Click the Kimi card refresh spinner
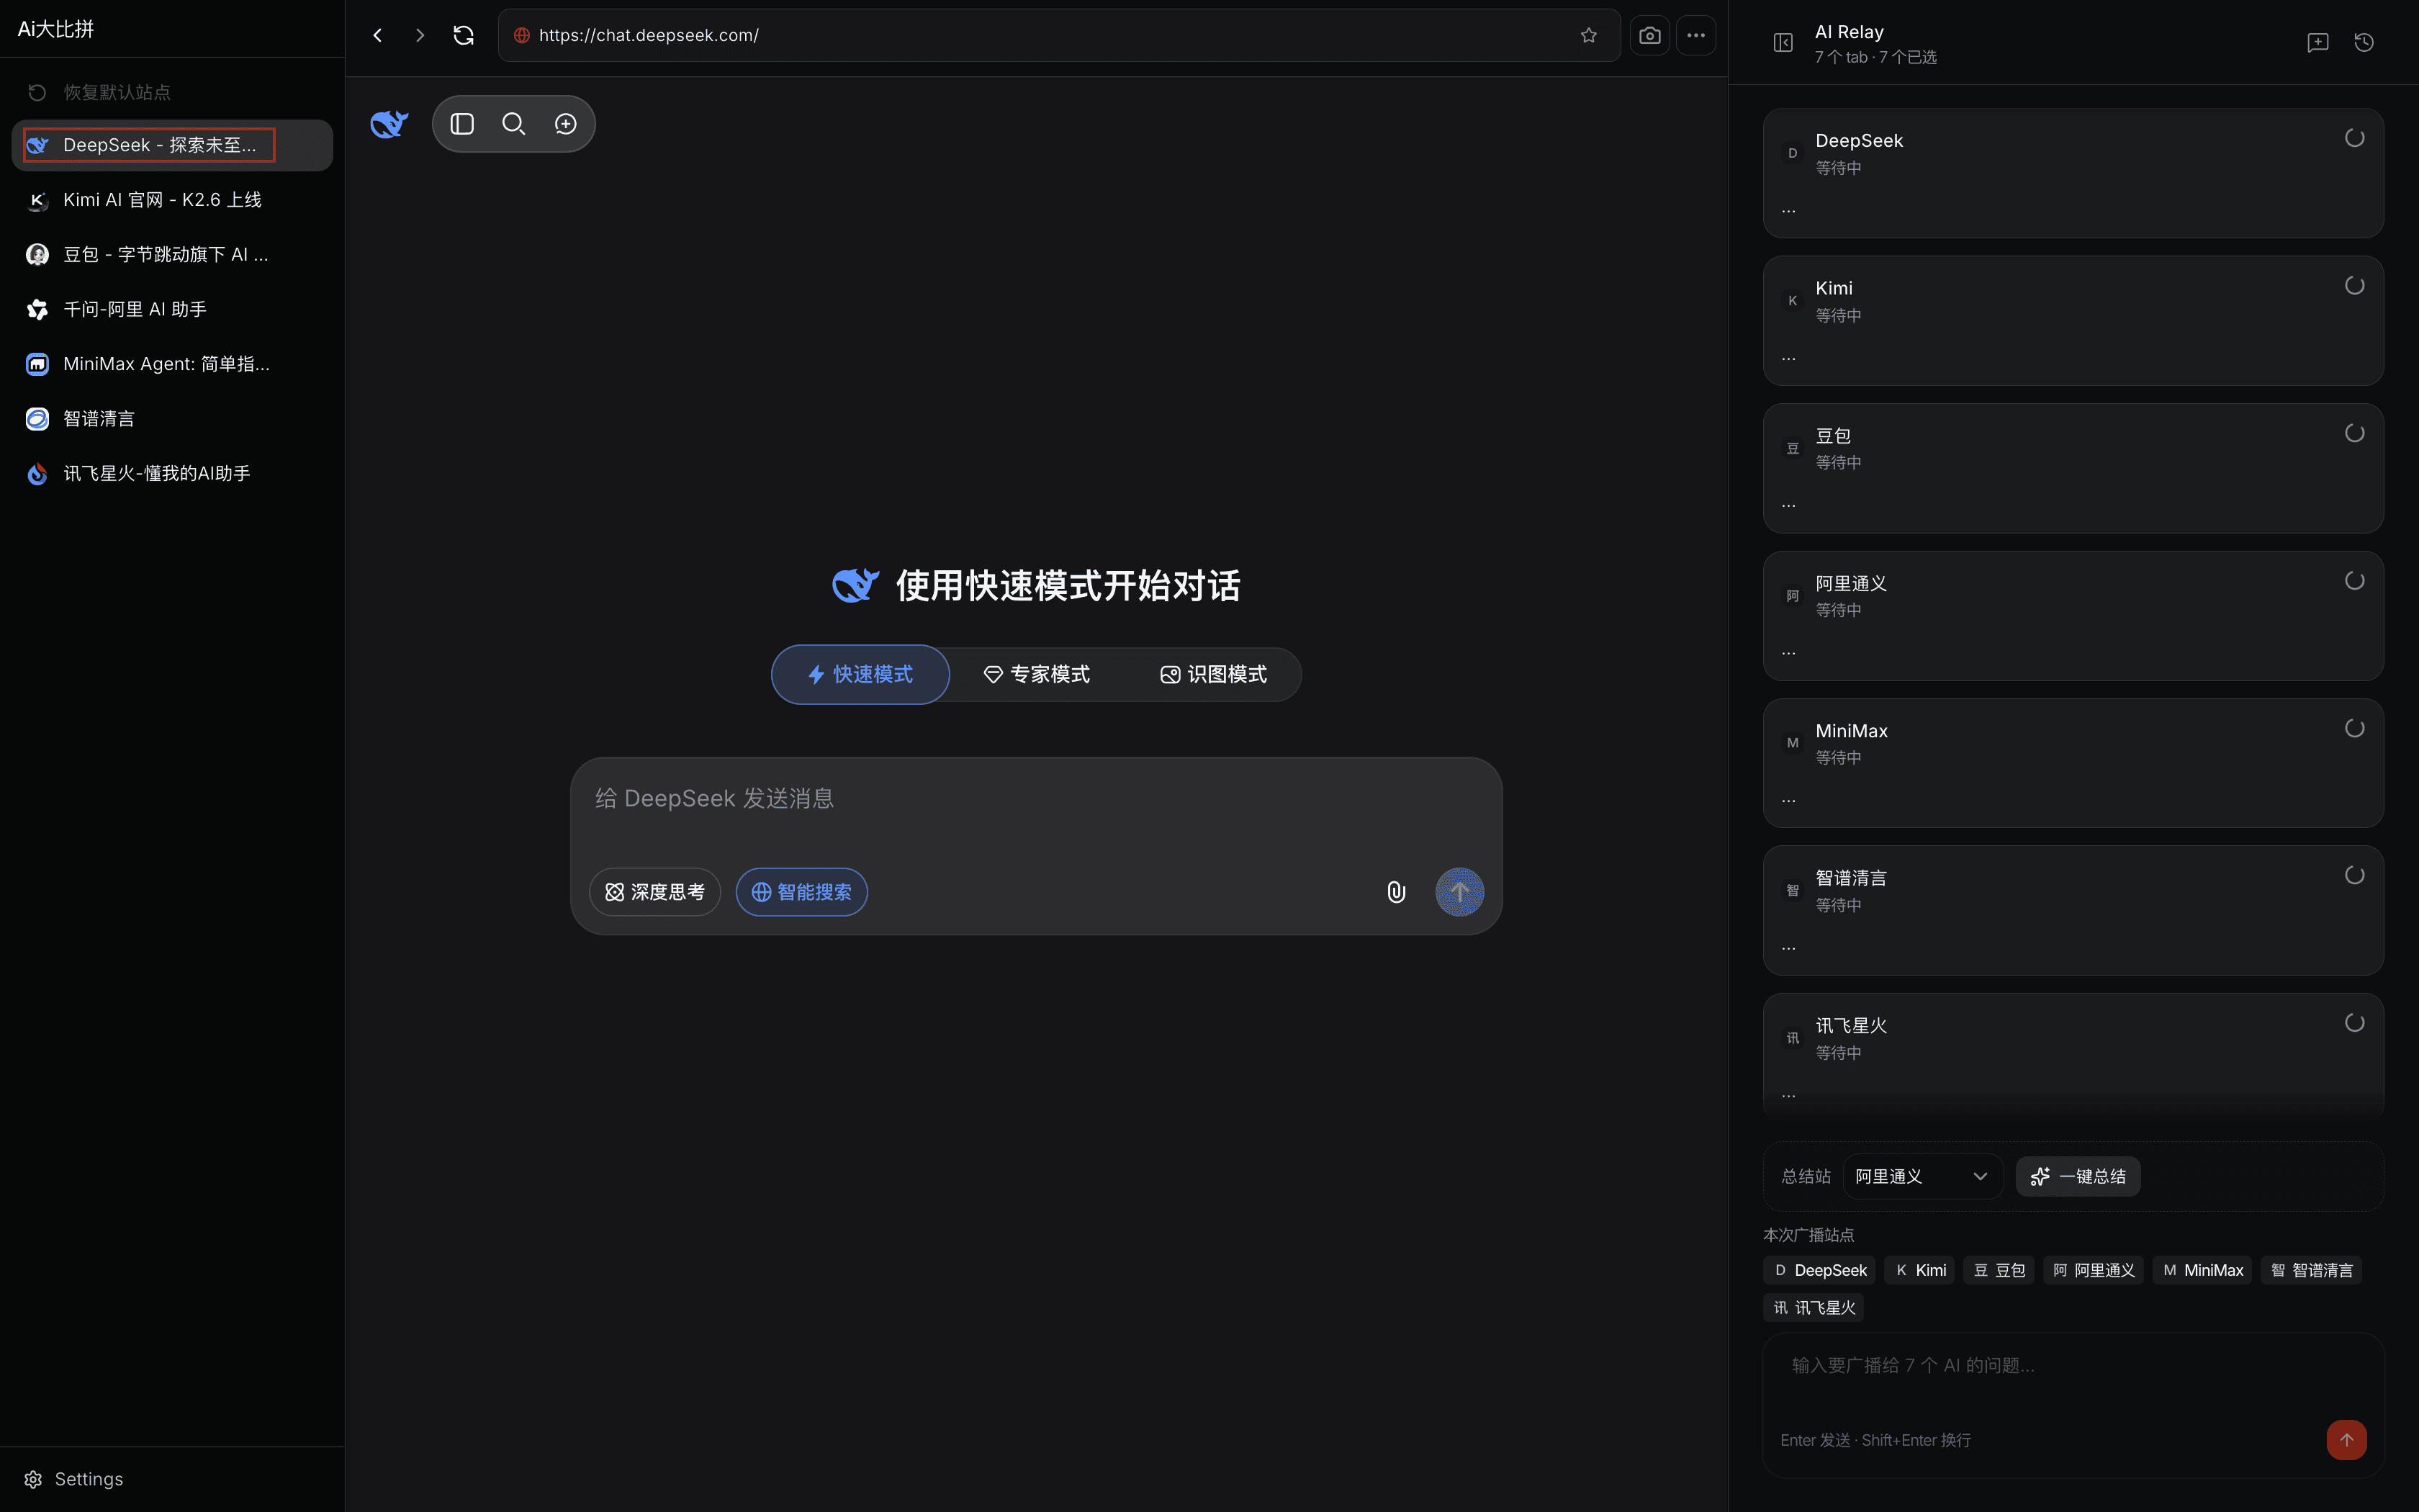The width and height of the screenshot is (2419, 1512). 2354,286
